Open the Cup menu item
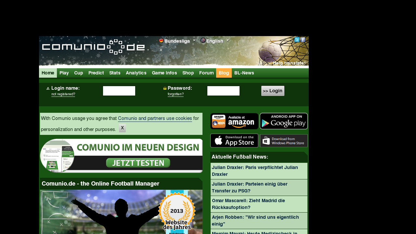 click(x=79, y=73)
